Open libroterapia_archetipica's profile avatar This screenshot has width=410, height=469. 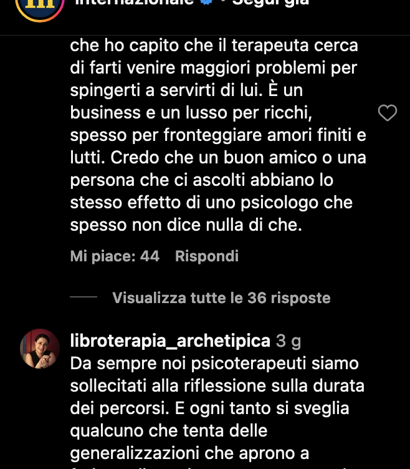tap(40, 349)
